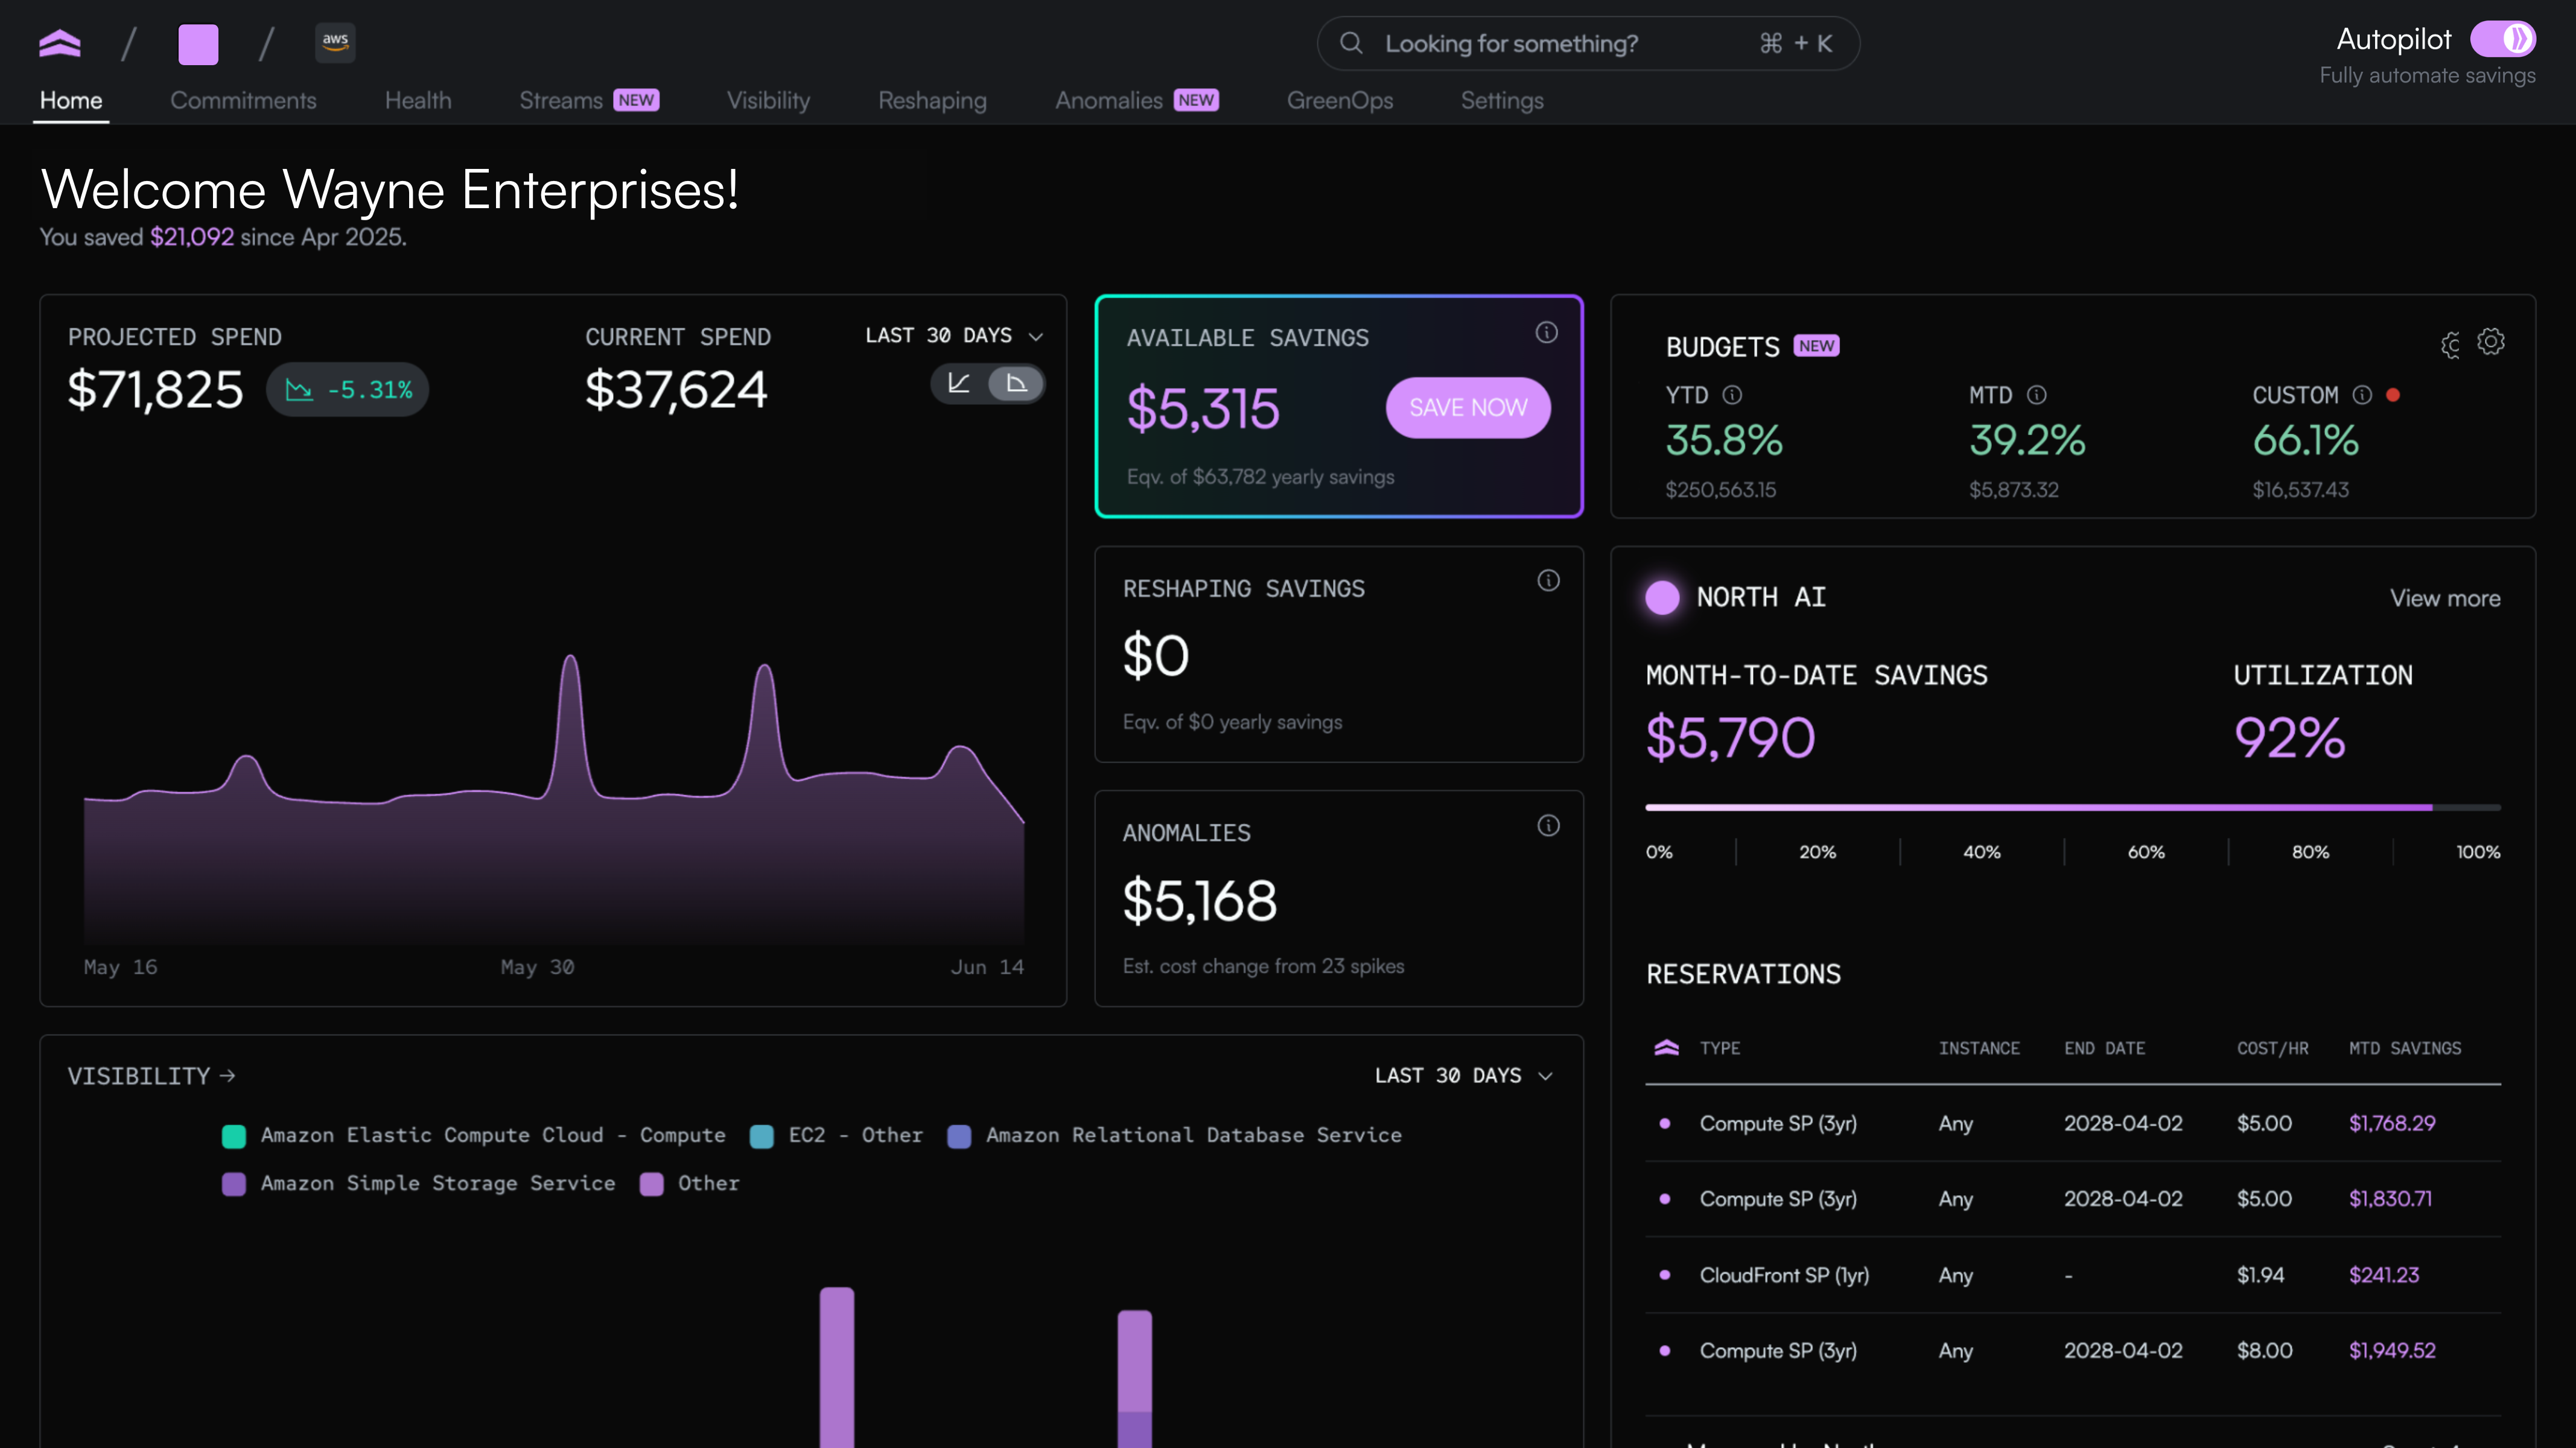Open the Settings tab
Viewport: 2576px width, 1448px height.
pyautogui.click(x=1502, y=101)
